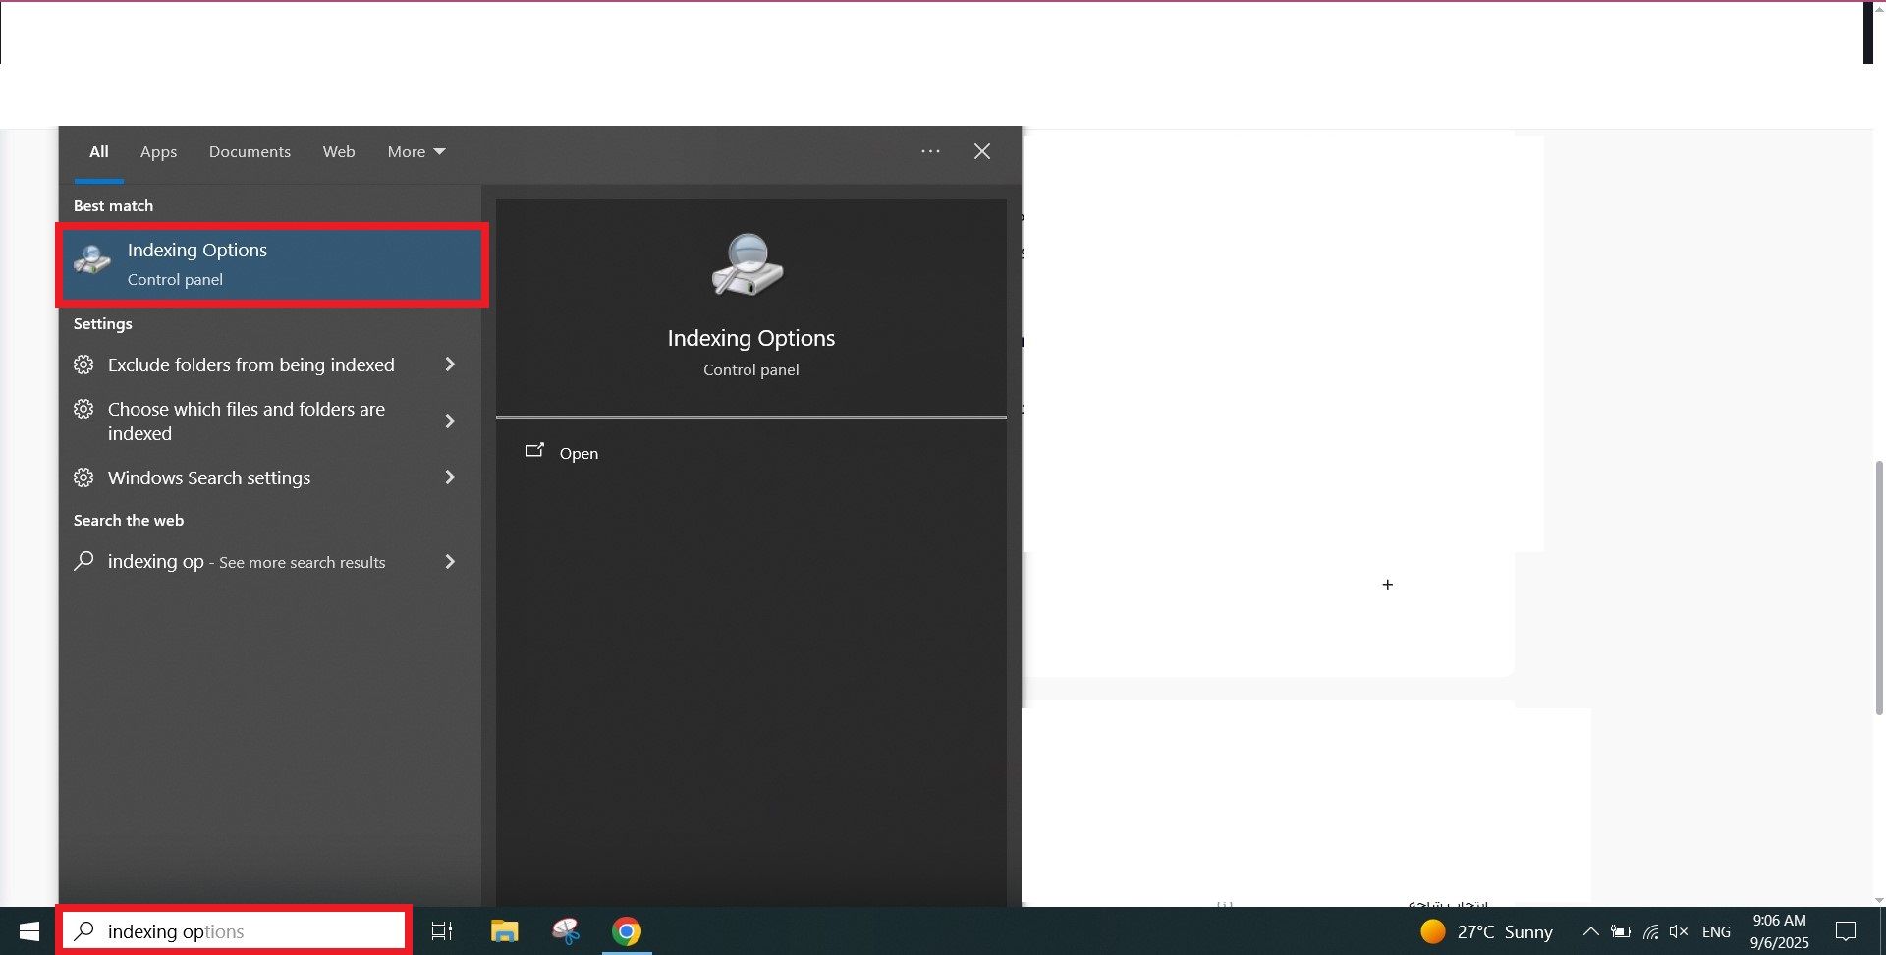
Task: Click Open in the preview pane
Action: click(x=578, y=453)
